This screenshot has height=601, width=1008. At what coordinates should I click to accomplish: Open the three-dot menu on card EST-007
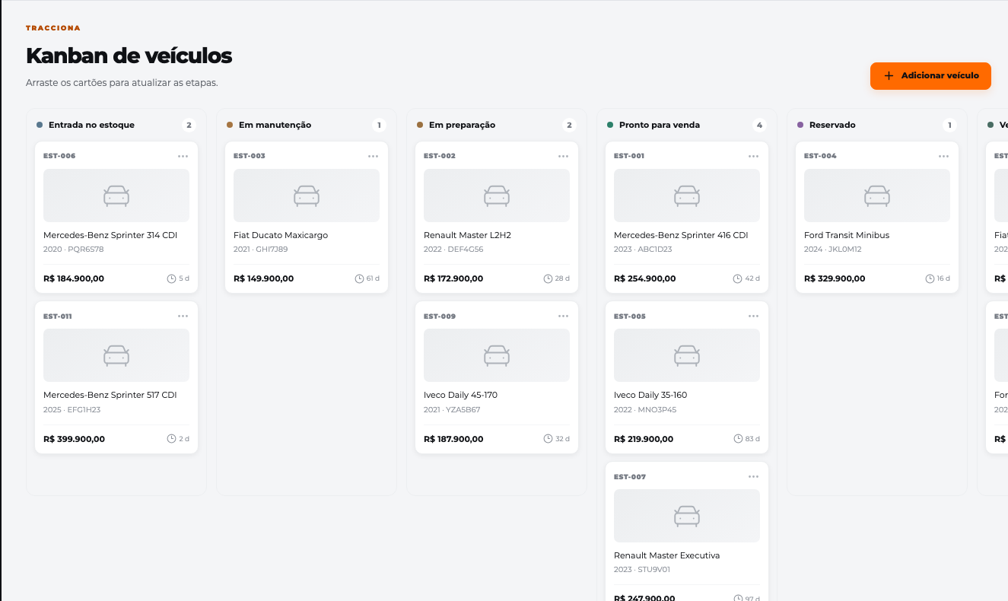click(x=753, y=476)
